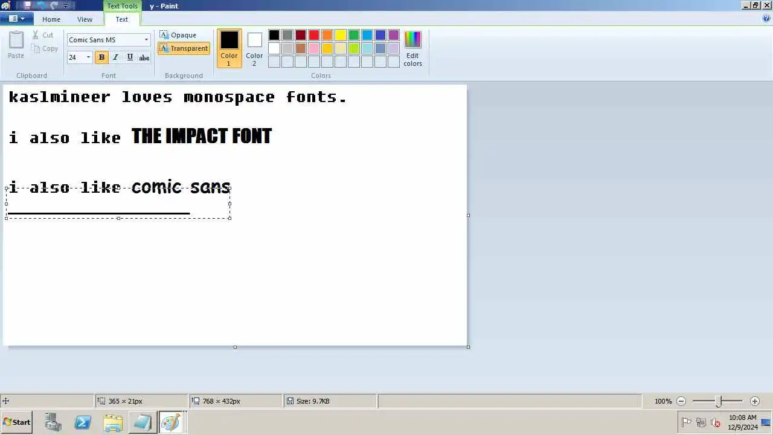
Task: Open Paint Help question mark icon
Action: pos(766,19)
